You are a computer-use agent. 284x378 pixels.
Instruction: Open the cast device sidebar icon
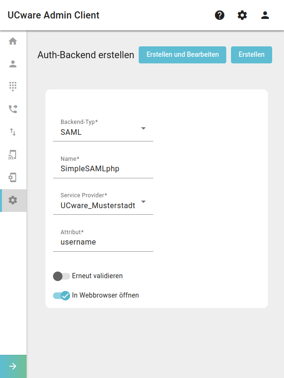click(13, 155)
